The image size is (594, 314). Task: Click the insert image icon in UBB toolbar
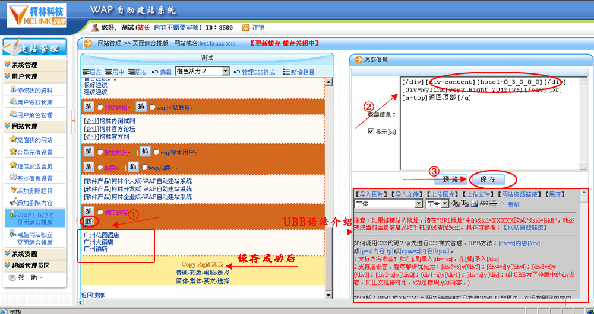474,204
